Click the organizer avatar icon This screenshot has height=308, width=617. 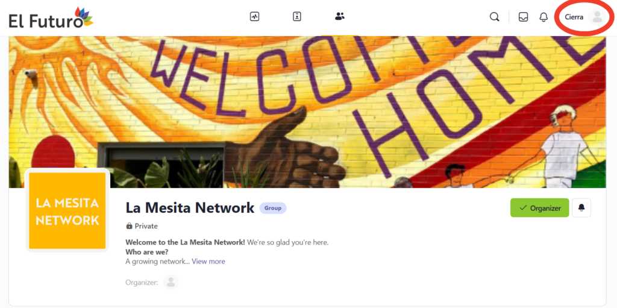(171, 282)
